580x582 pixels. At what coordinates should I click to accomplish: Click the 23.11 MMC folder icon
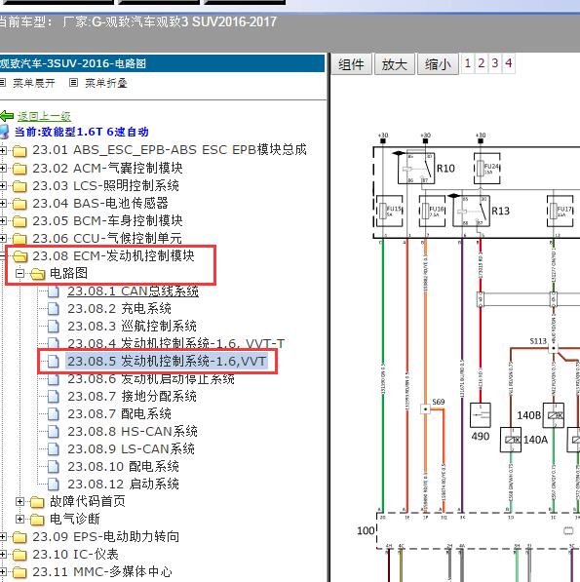tap(19, 572)
